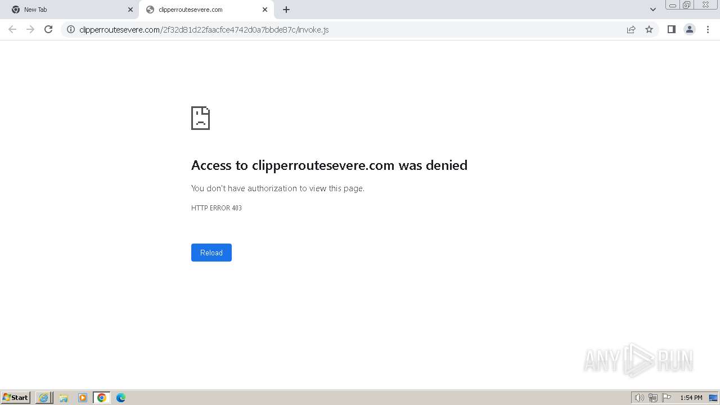
Task: Click the volume speaker tray icon
Action: coord(639,398)
